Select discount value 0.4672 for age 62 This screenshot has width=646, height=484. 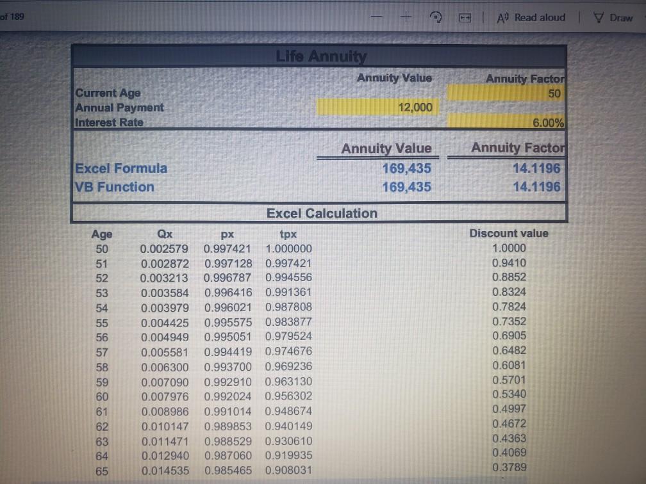(509, 424)
